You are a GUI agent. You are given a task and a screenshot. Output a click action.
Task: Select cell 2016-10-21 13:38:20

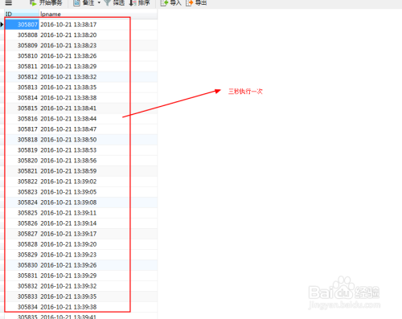point(98,35)
